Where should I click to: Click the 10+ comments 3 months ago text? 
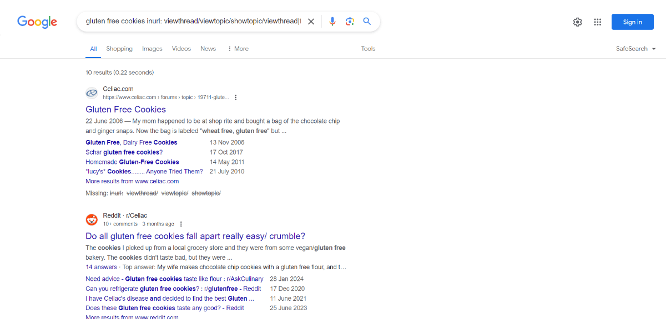[139, 224]
